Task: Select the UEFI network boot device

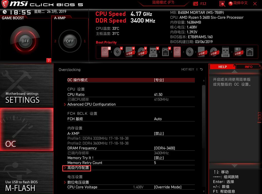Action: click(166, 52)
